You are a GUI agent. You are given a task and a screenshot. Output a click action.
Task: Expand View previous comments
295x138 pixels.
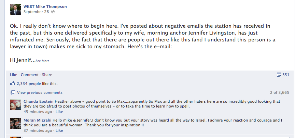pos(40,92)
